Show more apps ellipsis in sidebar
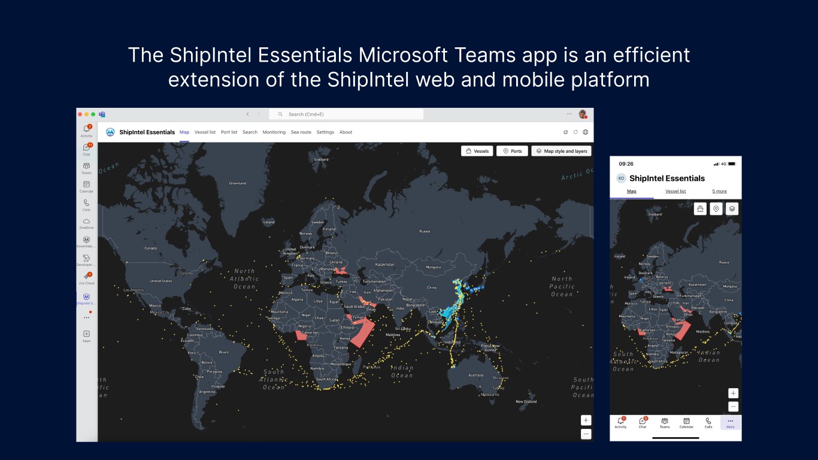Viewport: 818px width, 460px height. [87, 317]
